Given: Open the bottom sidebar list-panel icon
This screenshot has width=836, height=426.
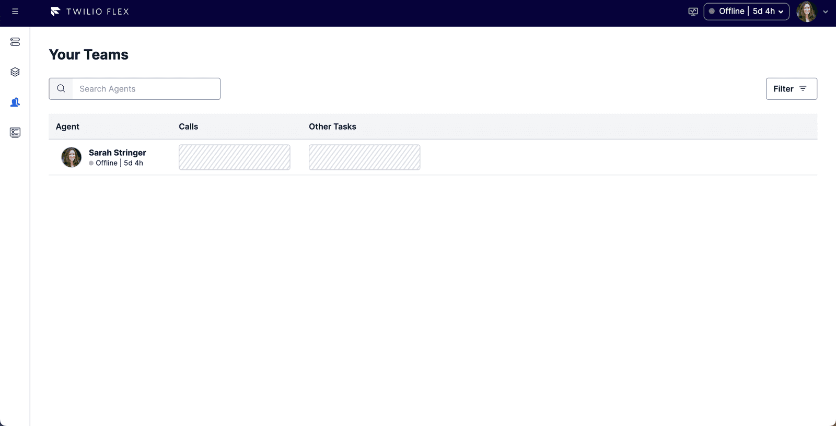Looking at the screenshot, I should (x=15, y=133).
